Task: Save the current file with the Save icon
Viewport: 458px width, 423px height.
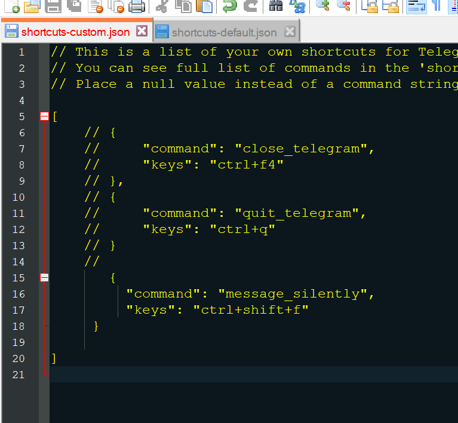Action: point(53,6)
